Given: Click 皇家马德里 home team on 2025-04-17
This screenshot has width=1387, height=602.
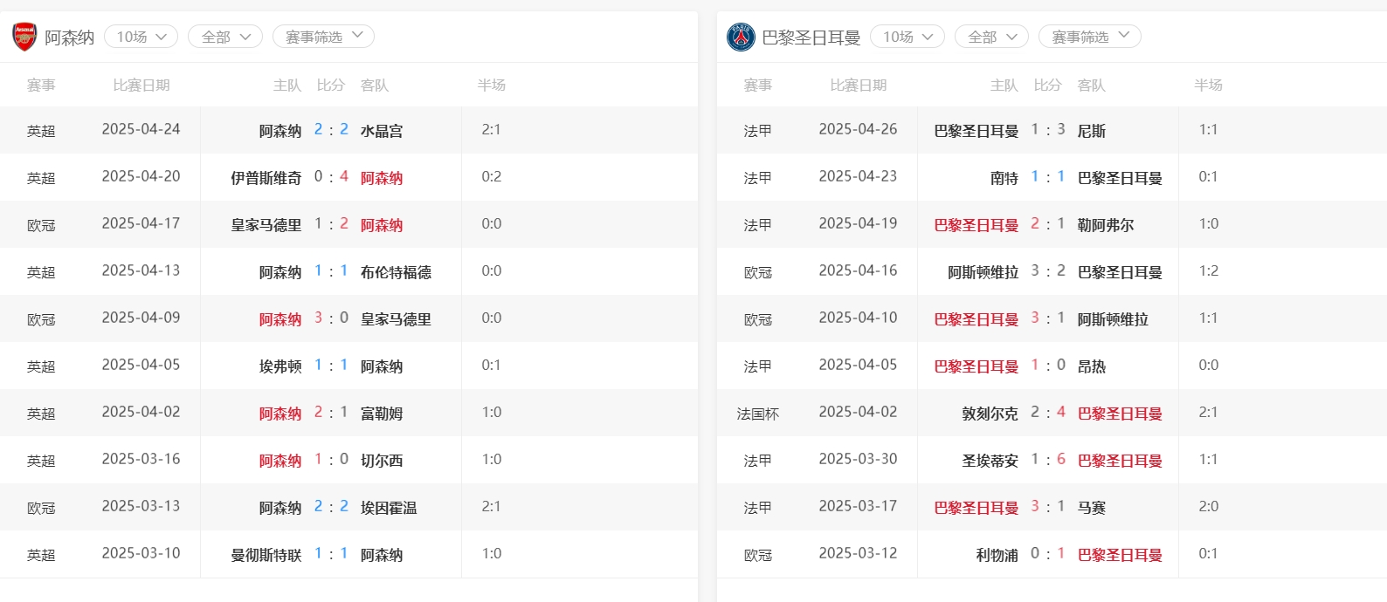Looking at the screenshot, I should tap(266, 225).
